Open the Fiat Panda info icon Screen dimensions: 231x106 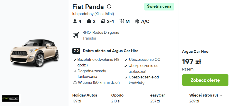tap(109, 6)
